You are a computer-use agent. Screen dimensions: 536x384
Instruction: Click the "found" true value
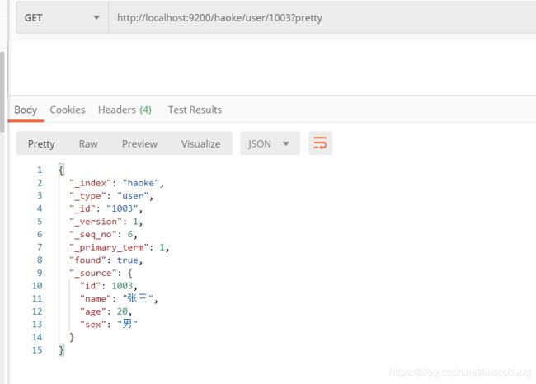coord(128,260)
